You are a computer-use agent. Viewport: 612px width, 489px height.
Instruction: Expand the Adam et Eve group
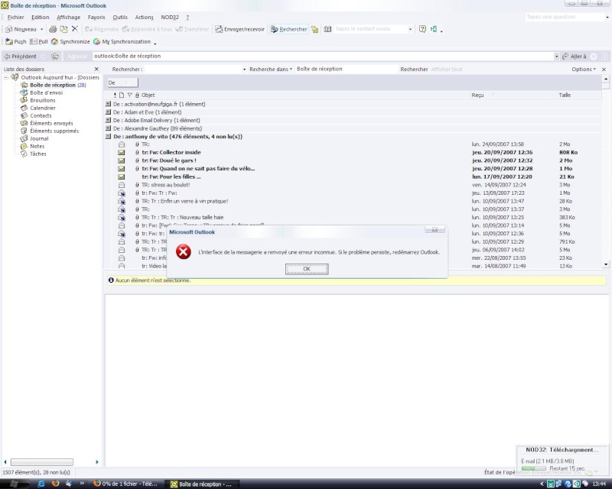[108, 112]
